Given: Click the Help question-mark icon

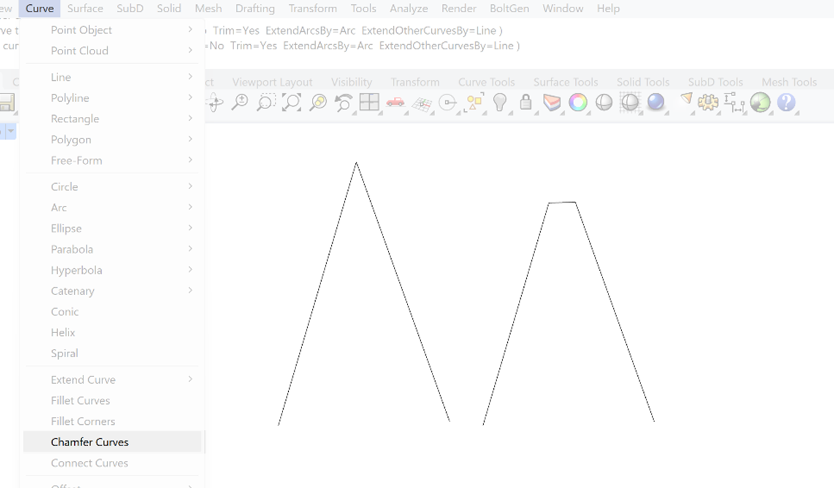Looking at the screenshot, I should (x=786, y=103).
